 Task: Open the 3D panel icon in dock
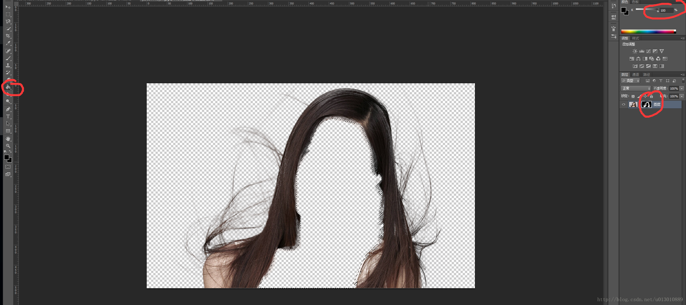[614, 17]
